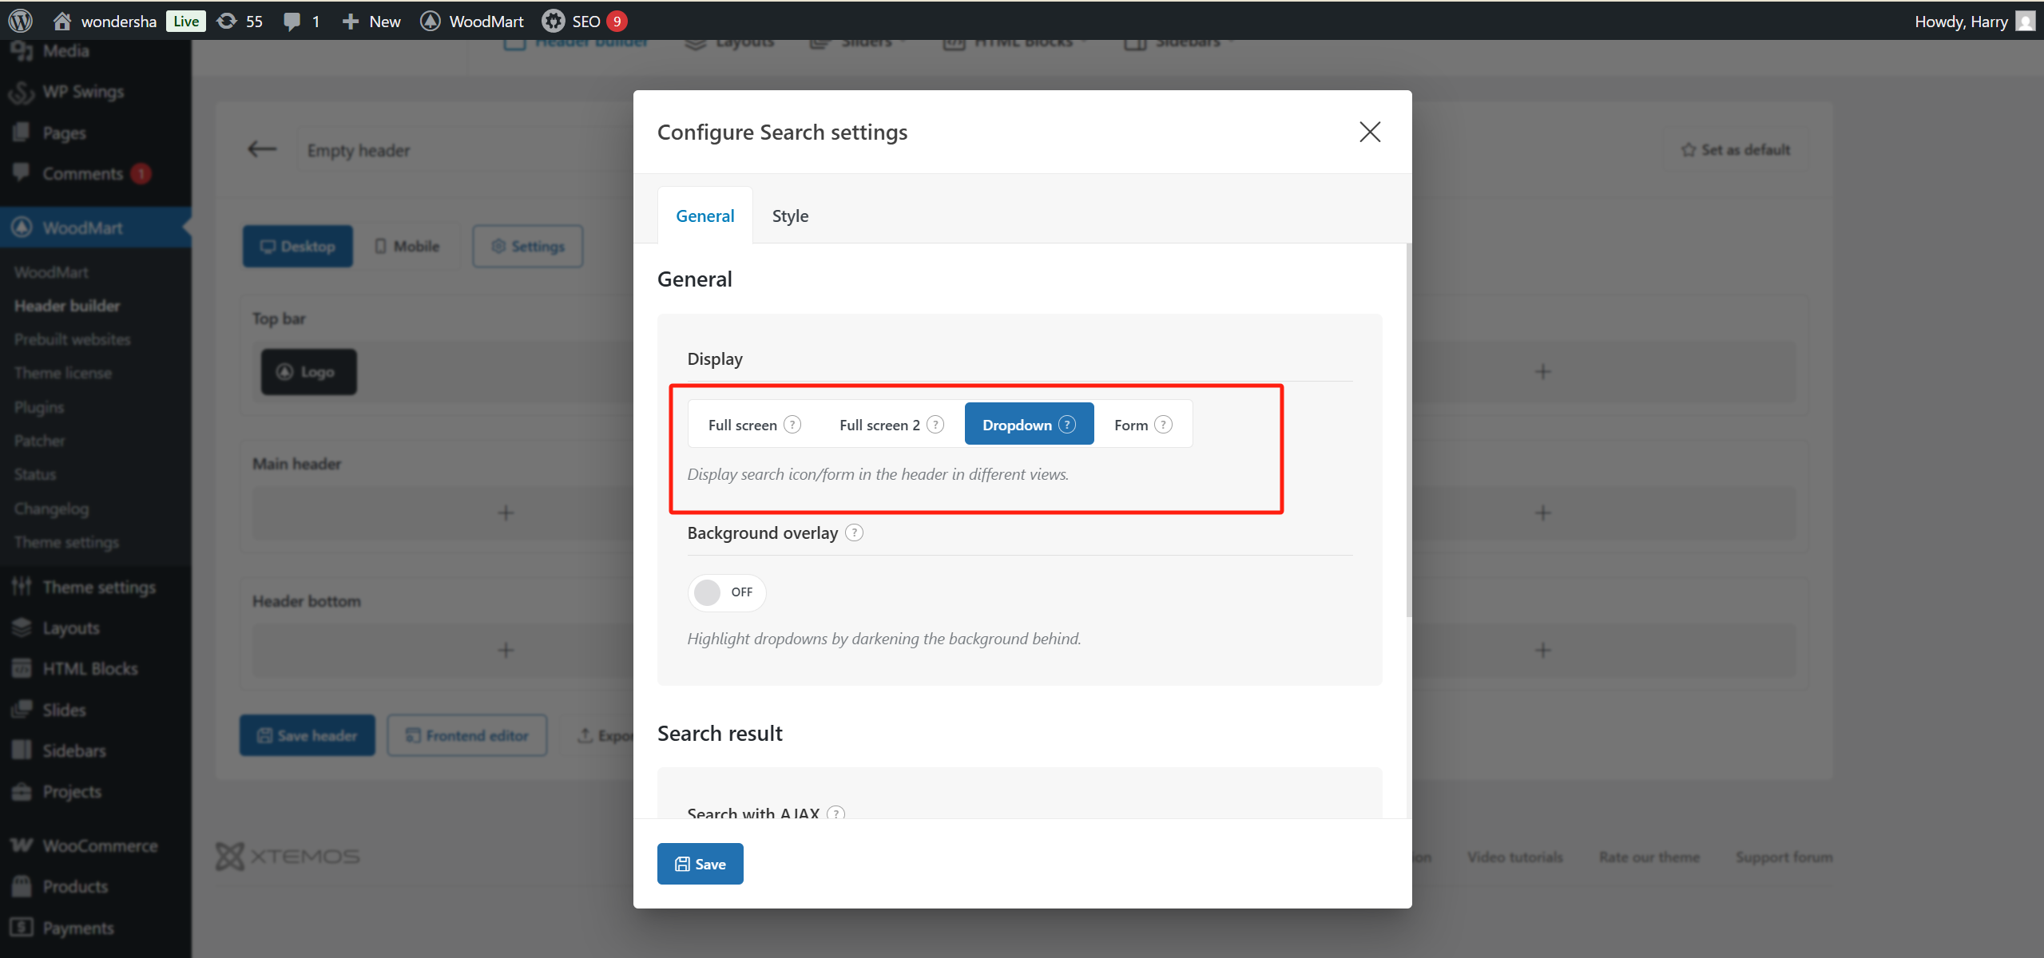The height and width of the screenshot is (958, 2044).
Task: Click the Save header button
Action: click(307, 734)
